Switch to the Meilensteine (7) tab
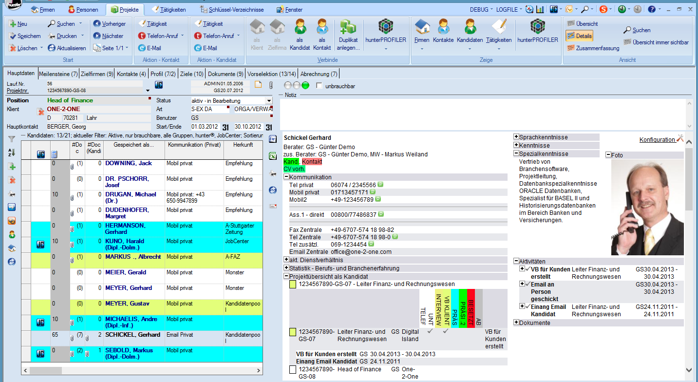The image size is (698, 382). (58, 74)
